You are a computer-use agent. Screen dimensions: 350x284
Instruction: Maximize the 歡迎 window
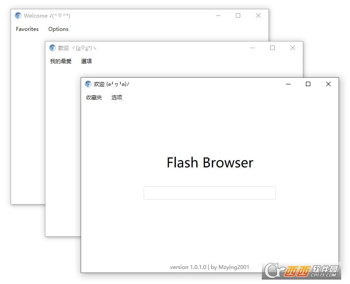[x=272, y=48]
